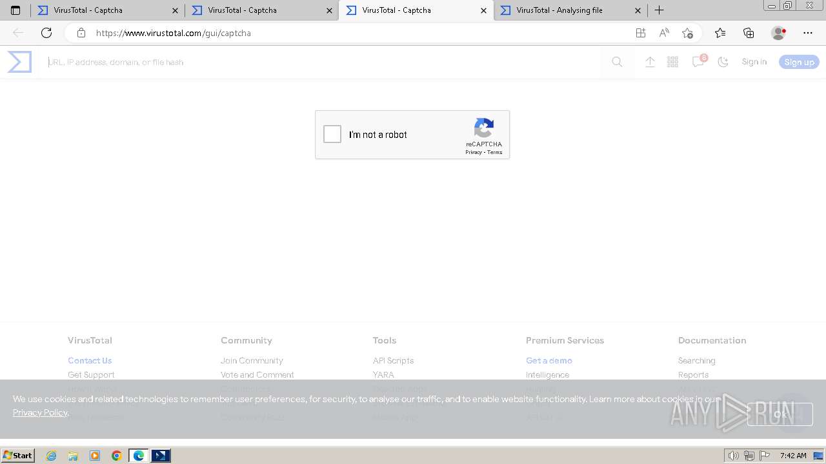Open the apps grid icon

[x=672, y=62]
